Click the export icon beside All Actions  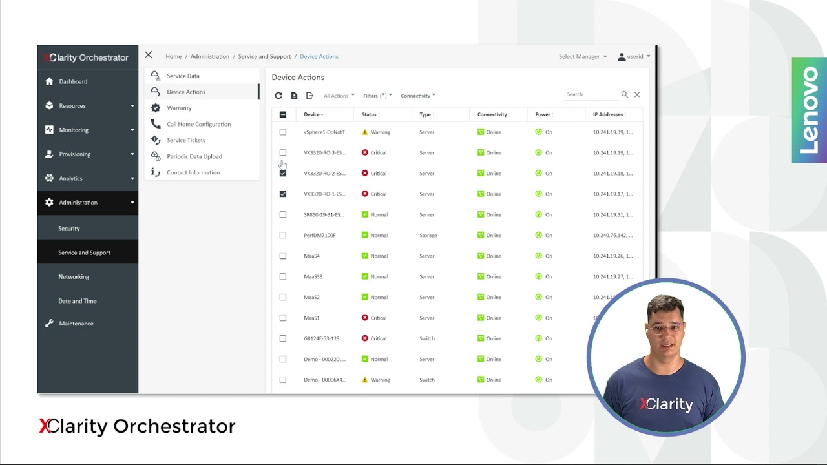[309, 96]
